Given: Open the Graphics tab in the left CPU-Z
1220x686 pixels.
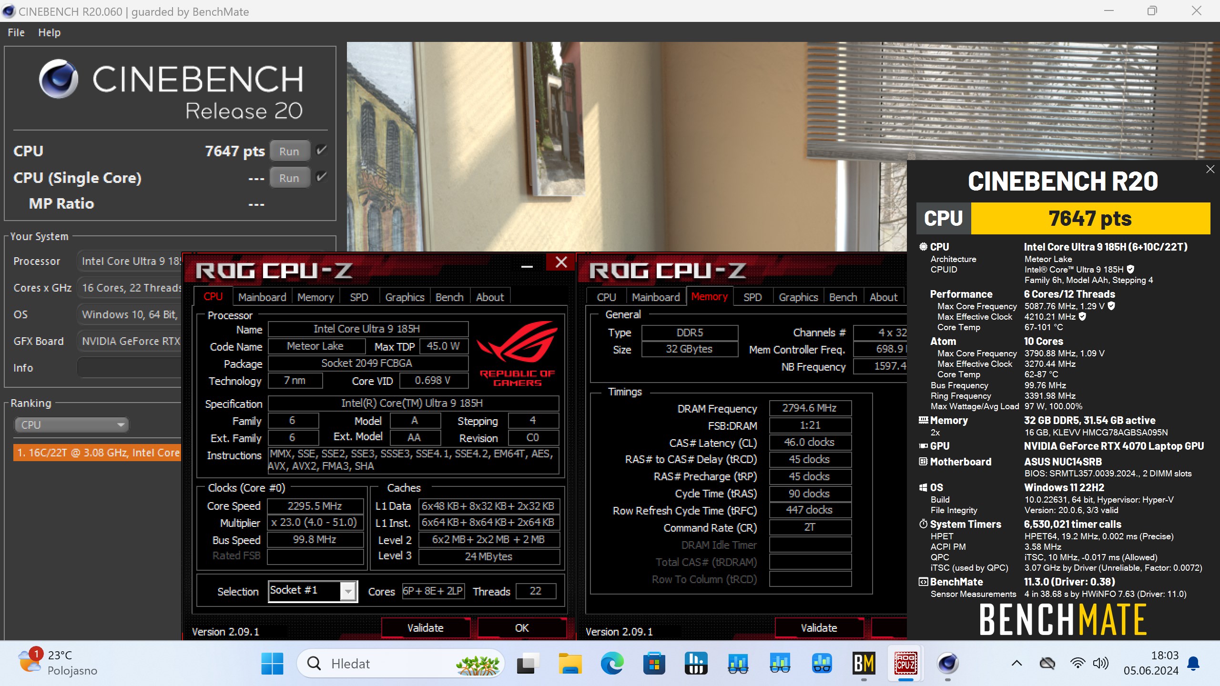Looking at the screenshot, I should click(405, 297).
